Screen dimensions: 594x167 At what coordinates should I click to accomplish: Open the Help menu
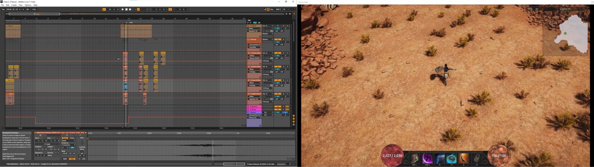[35, 5]
